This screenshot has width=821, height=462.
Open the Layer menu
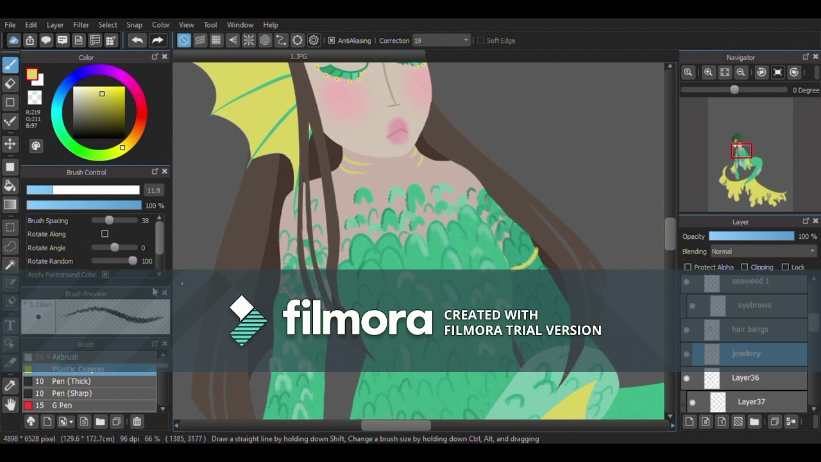55,25
